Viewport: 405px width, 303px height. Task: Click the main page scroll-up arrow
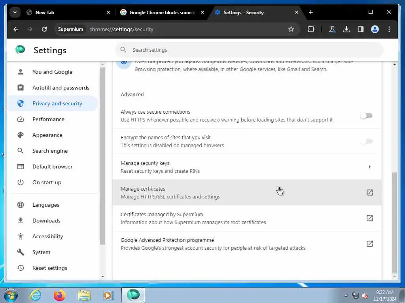click(394, 64)
